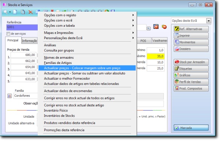Open Prod. Compostos button
Image resolution: width=220 pixels, height=141 pixels.
coord(191,88)
